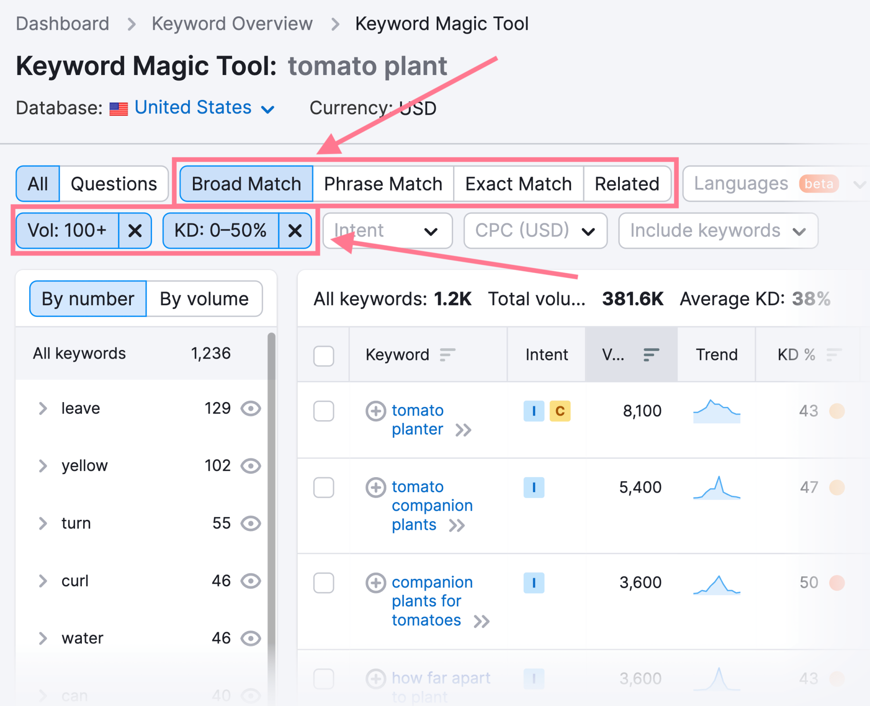Toggle visibility of the water group
Image resolution: width=870 pixels, height=706 pixels.
(251, 638)
